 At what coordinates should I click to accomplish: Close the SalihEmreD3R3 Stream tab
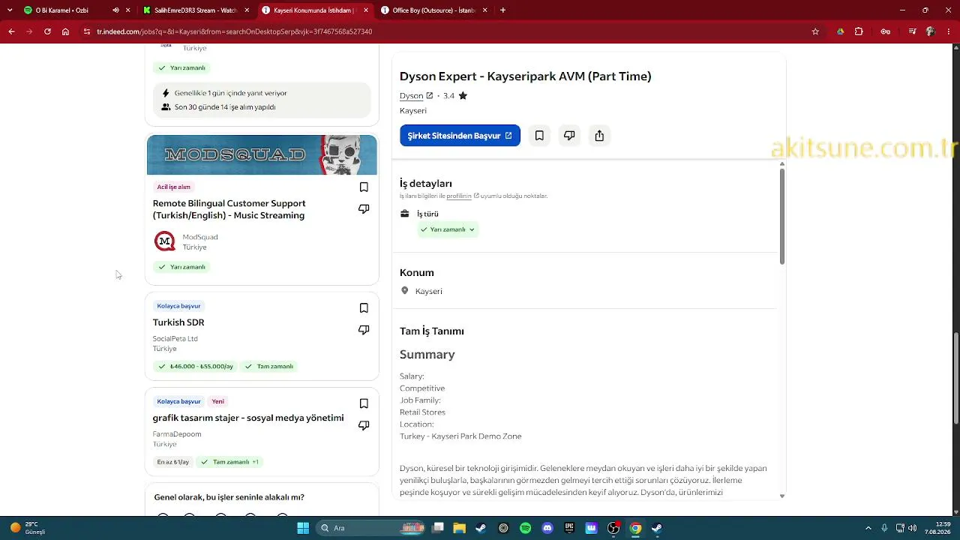click(247, 10)
